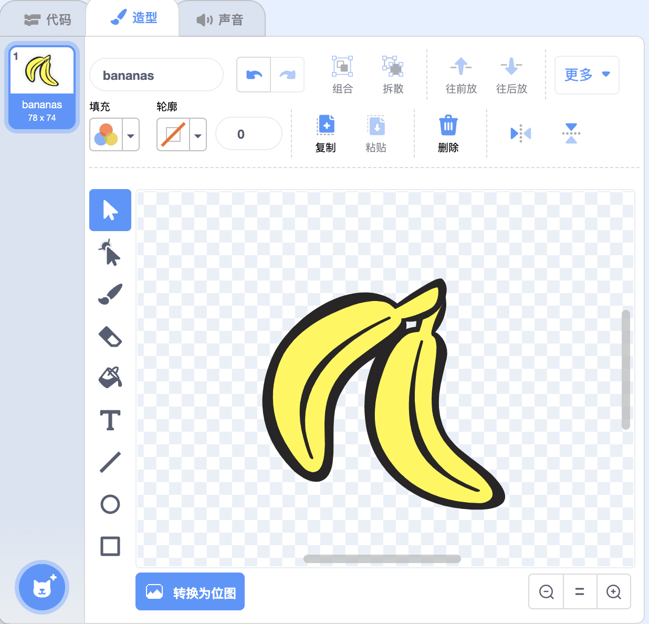Screen dimensions: 649x624
Task: Pick the Eraser tool
Action: click(110, 337)
